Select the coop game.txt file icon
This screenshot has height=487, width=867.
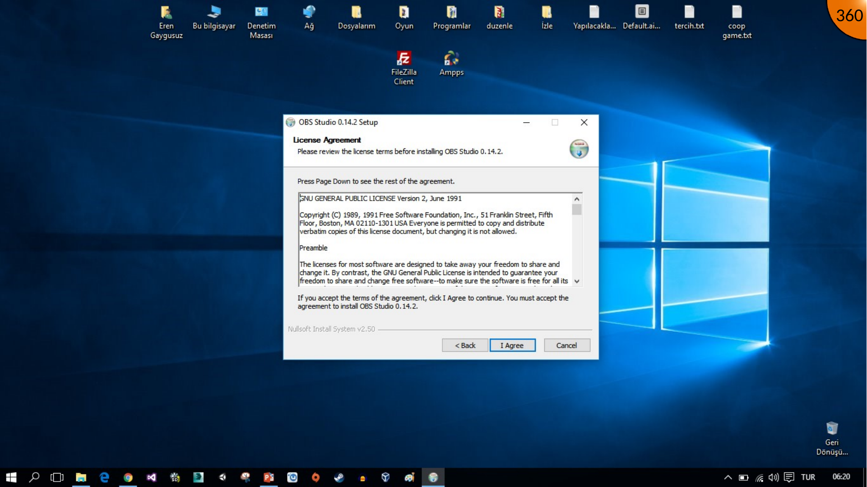737,22
